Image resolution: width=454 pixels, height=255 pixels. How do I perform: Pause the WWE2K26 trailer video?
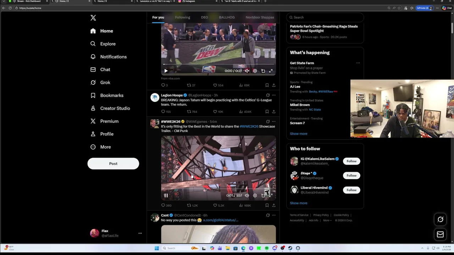click(166, 195)
